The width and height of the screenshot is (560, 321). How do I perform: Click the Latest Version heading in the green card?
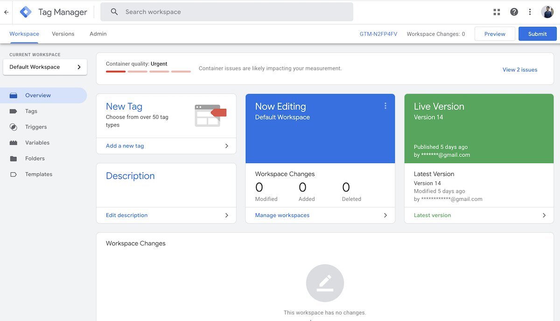click(x=434, y=174)
